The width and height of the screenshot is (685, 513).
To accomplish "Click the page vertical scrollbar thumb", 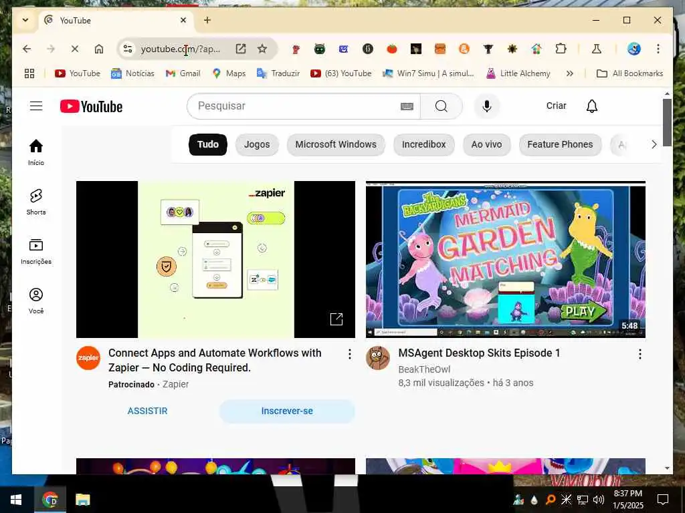I will (x=667, y=123).
